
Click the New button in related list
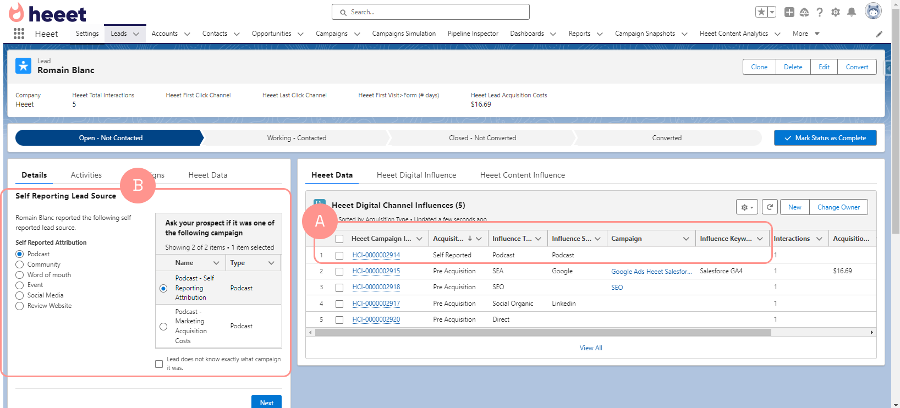[x=795, y=207]
